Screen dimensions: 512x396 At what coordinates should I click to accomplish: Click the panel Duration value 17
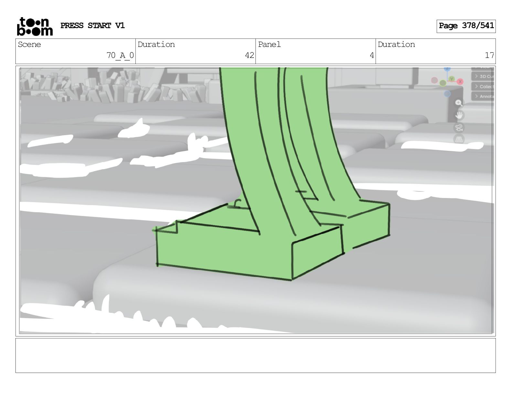(x=489, y=56)
